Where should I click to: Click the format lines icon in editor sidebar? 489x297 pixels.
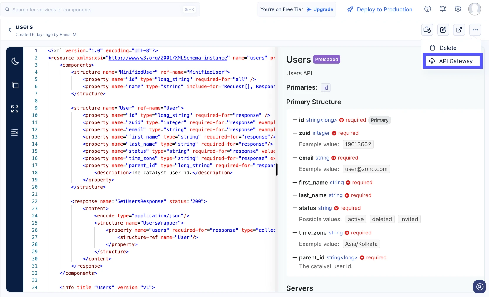pyautogui.click(x=14, y=133)
